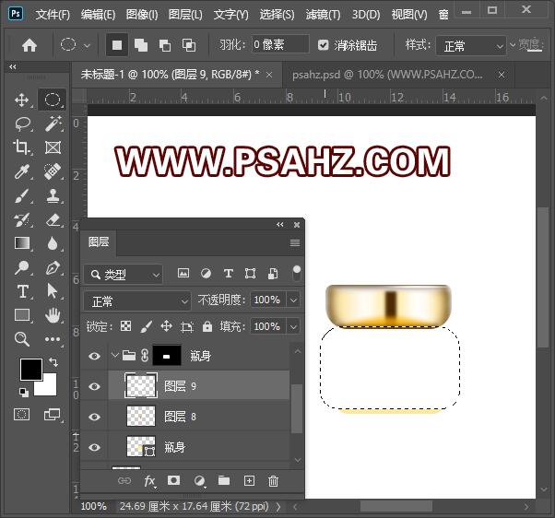Collapse the Layers panel
The height and width of the screenshot is (518, 555).
pos(280,224)
